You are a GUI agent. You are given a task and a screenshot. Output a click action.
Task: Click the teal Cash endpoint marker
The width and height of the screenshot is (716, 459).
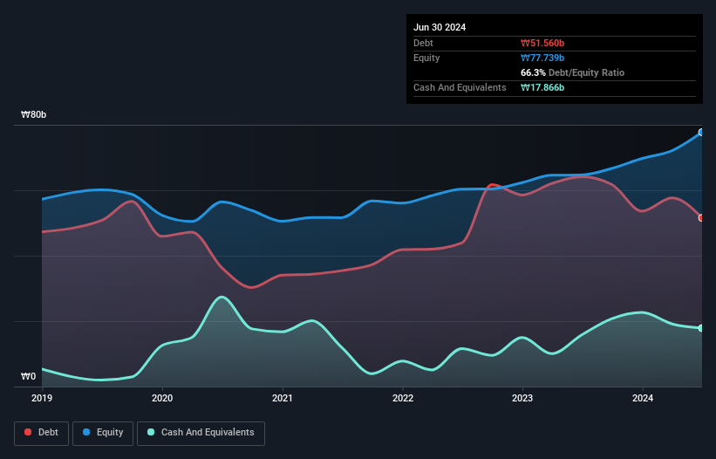pyautogui.click(x=701, y=328)
